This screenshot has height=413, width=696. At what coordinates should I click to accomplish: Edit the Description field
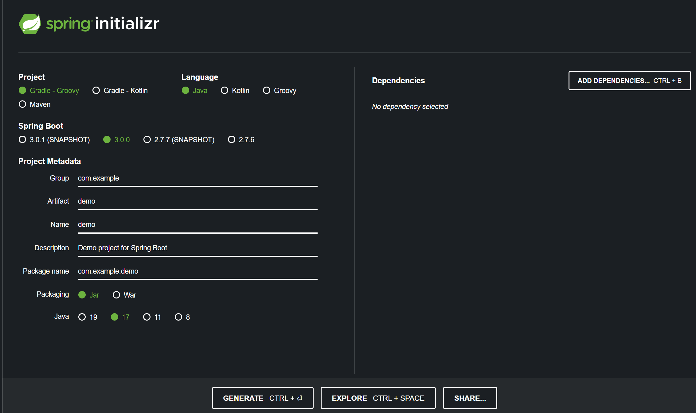(197, 248)
